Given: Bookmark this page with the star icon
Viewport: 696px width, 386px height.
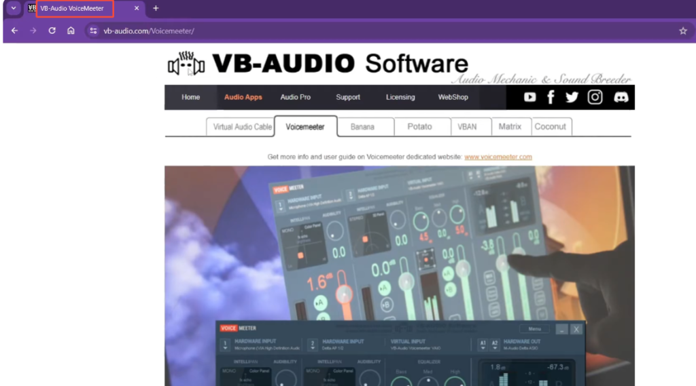Looking at the screenshot, I should tap(683, 31).
